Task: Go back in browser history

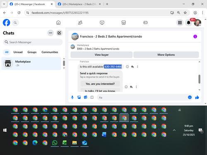Action: pyautogui.click(x=5, y=13)
